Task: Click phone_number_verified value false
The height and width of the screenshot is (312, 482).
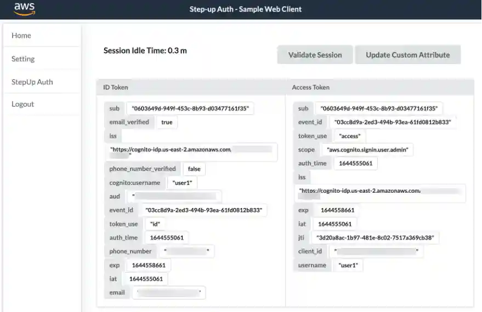Action: 194,169
